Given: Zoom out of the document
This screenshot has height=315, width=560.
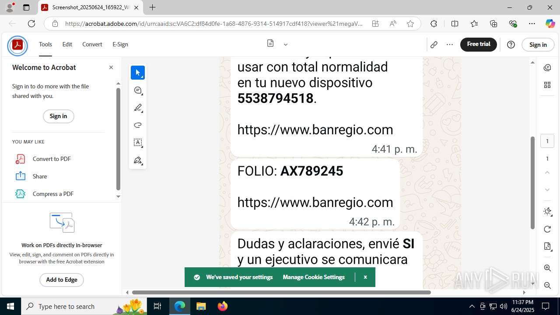Looking at the screenshot, I should [x=547, y=285].
